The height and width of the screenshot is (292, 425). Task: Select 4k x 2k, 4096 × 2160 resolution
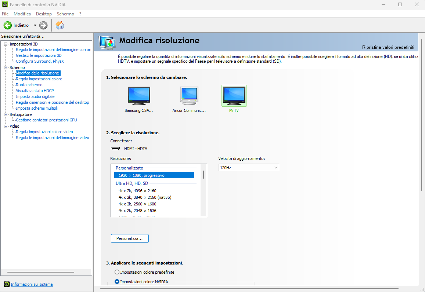tap(137, 191)
